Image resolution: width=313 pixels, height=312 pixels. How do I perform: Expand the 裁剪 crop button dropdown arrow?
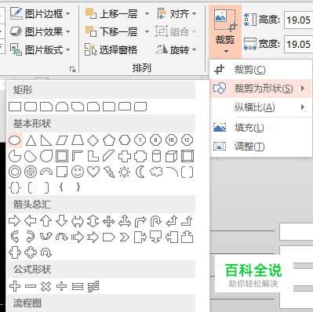click(226, 52)
